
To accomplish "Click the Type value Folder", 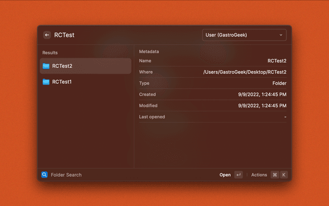I will [279, 83].
